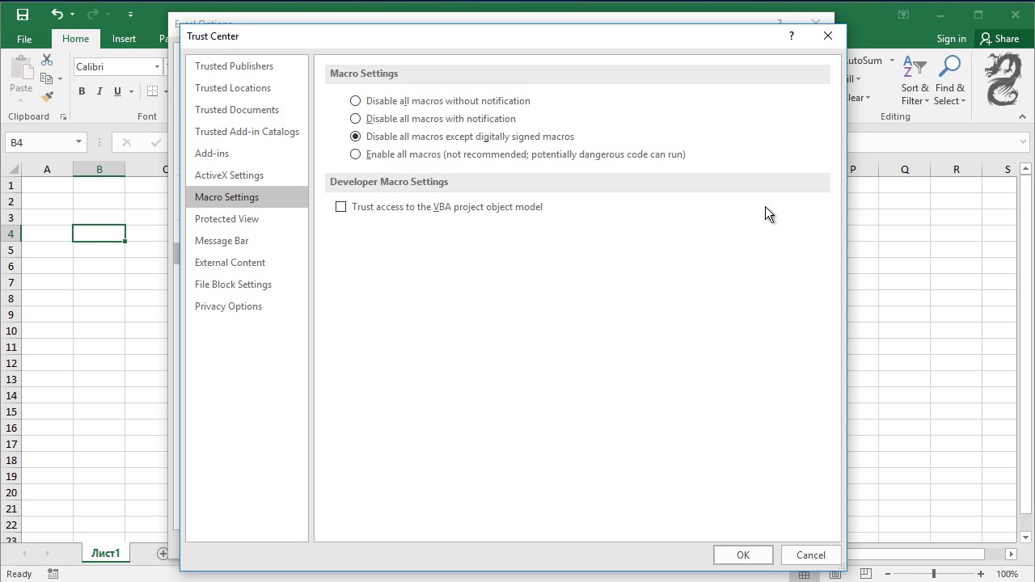Toggle Bold formatting button
This screenshot has width=1035, height=582.
tap(82, 91)
